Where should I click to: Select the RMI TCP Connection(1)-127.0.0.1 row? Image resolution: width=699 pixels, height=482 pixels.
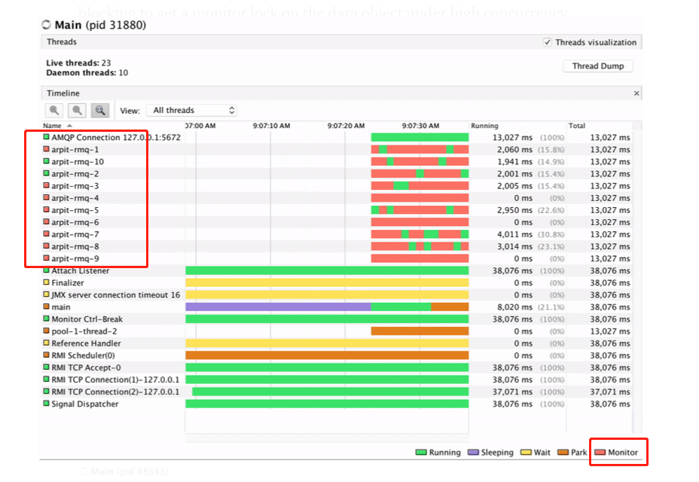337,380
